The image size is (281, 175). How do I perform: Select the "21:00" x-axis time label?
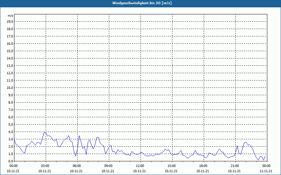[235, 166]
